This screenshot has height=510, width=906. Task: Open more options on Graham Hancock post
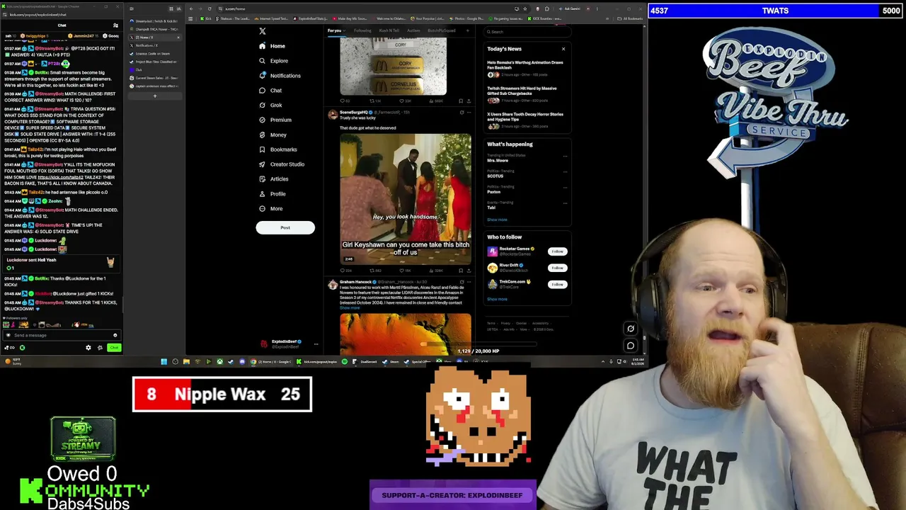click(x=469, y=282)
